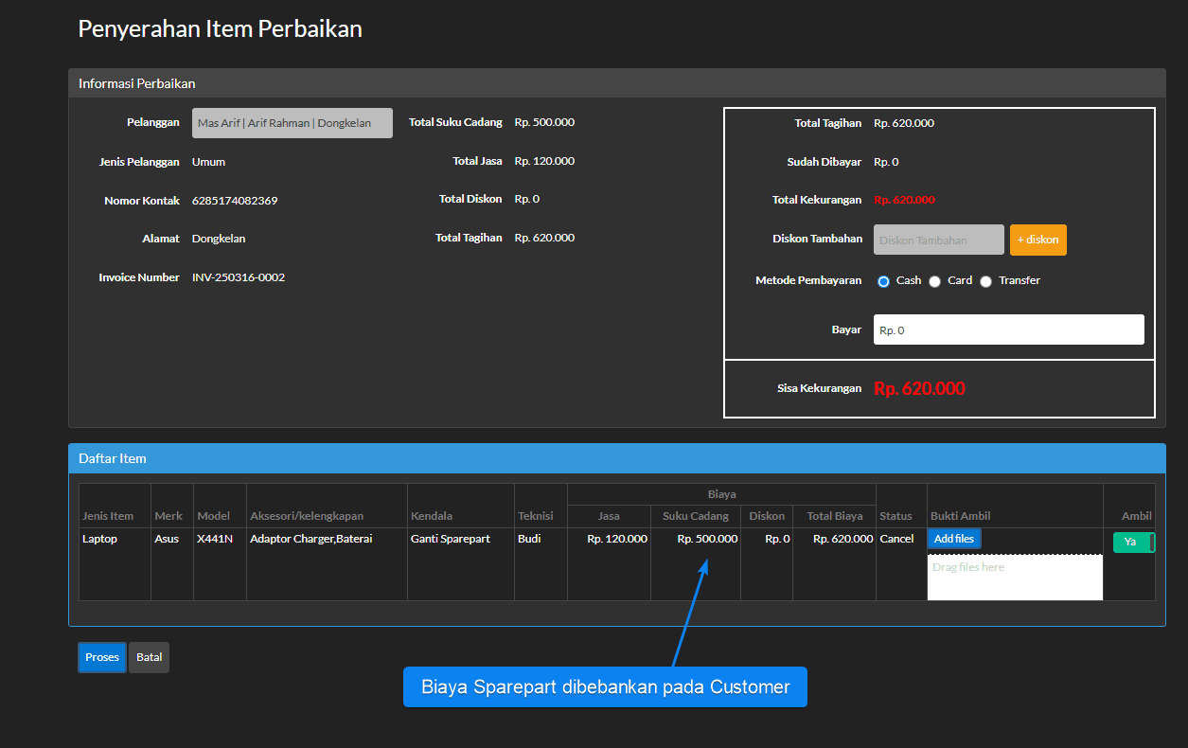Click the Add files button
This screenshot has height=748, width=1188.
(x=954, y=539)
